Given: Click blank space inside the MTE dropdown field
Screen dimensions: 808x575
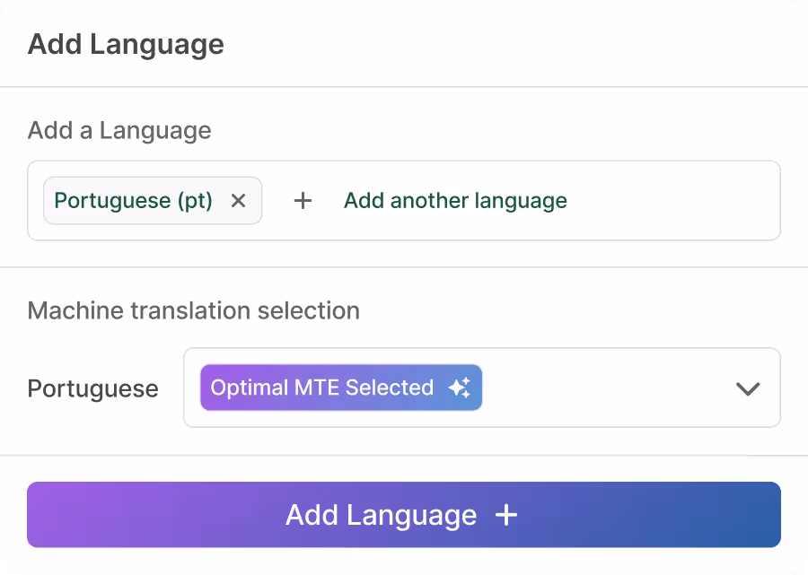Looking at the screenshot, I should pyautogui.click(x=608, y=388).
